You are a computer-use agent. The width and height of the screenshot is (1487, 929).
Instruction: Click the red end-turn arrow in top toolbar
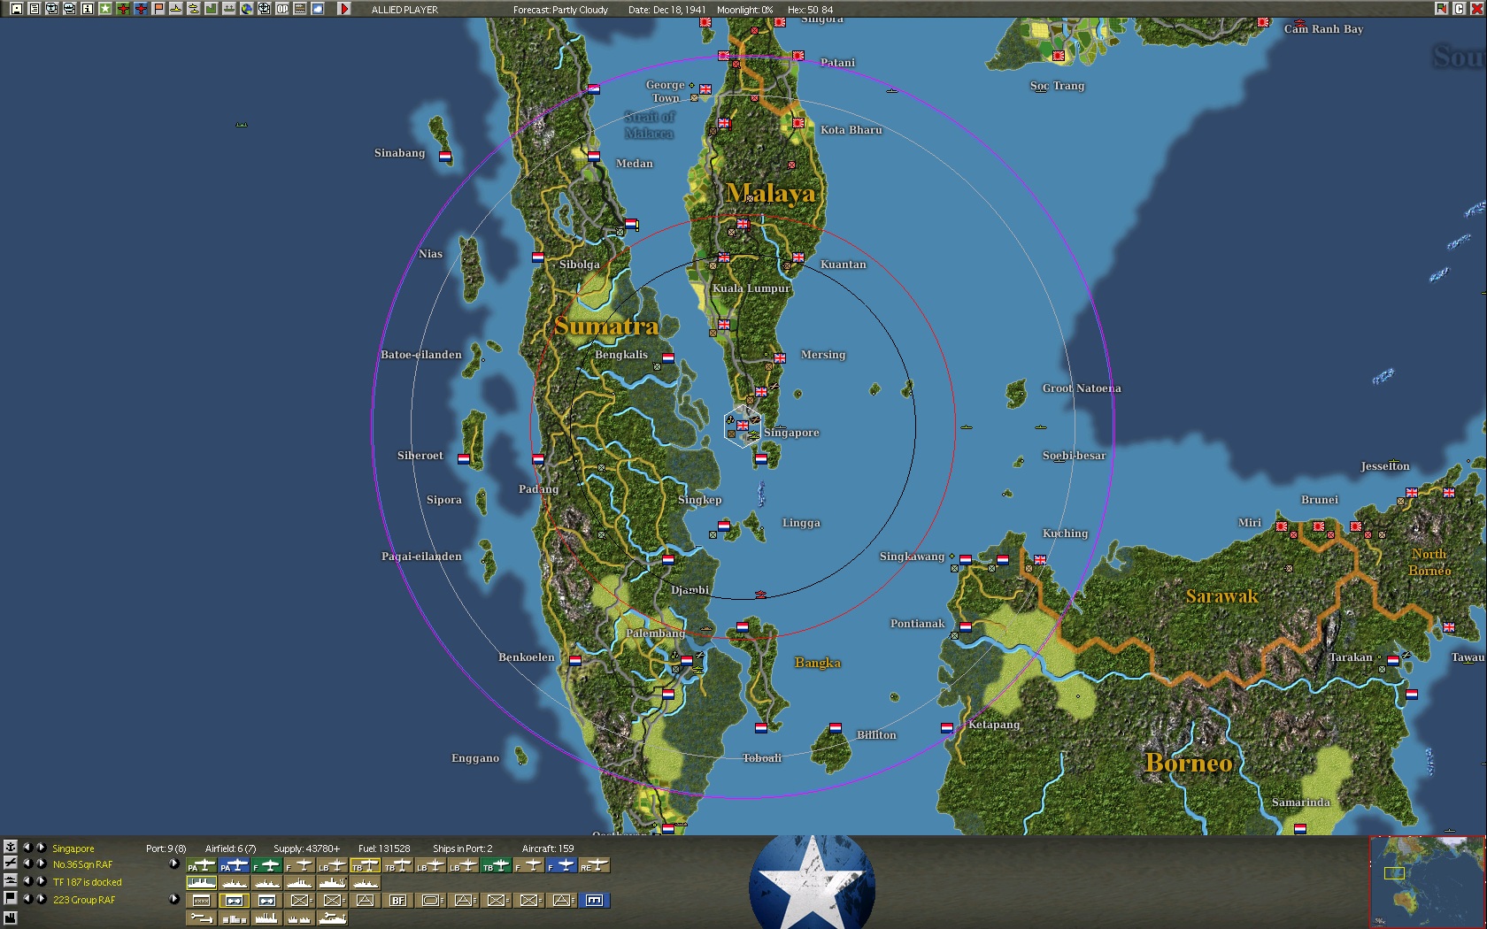click(344, 9)
